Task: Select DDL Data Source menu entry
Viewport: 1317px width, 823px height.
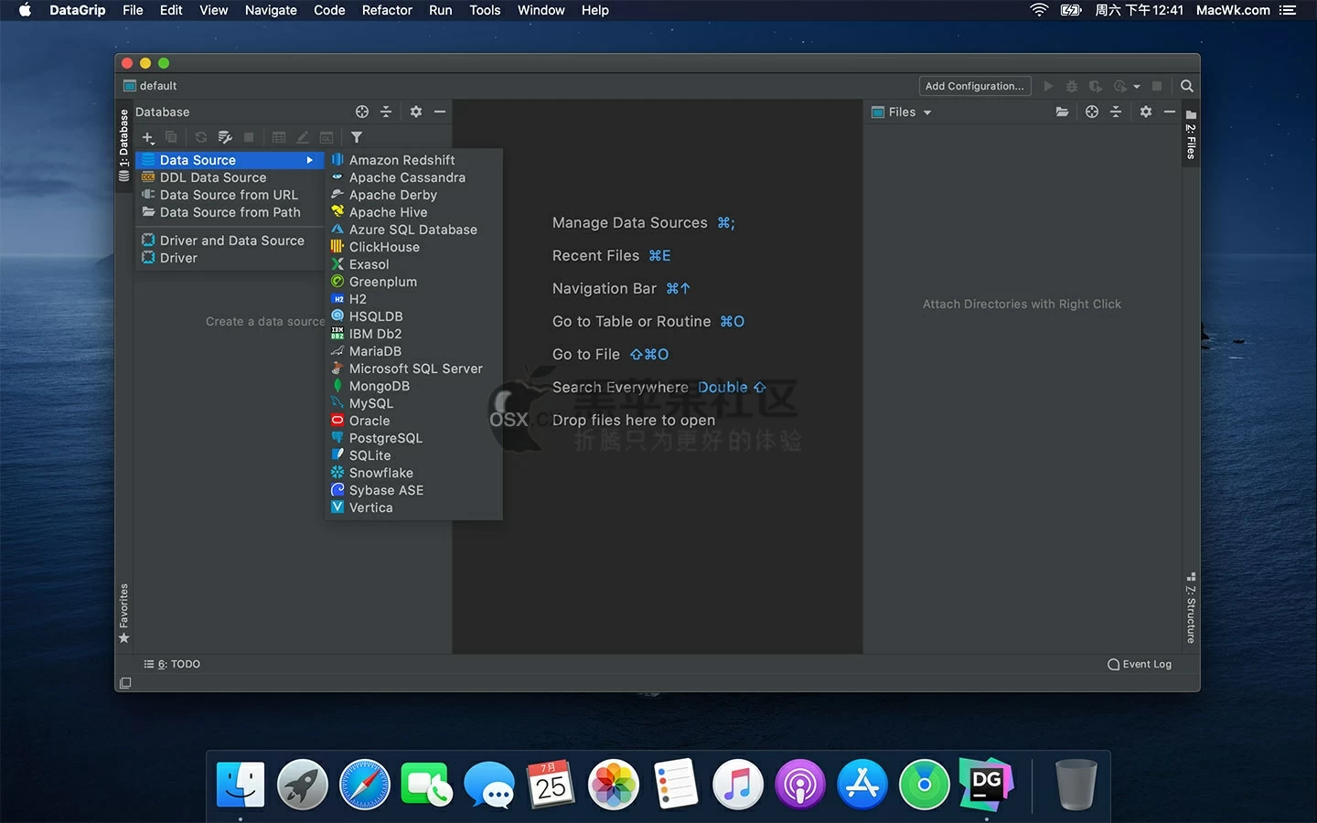Action: tap(230, 177)
